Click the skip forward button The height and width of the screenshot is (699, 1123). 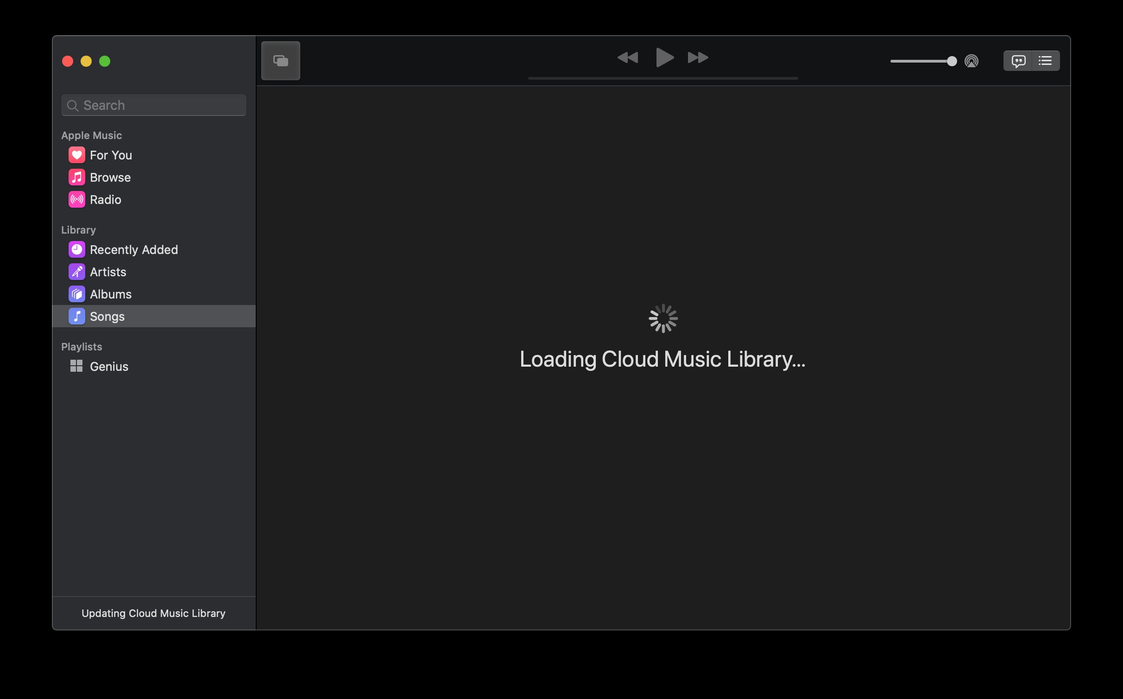click(x=697, y=57)
